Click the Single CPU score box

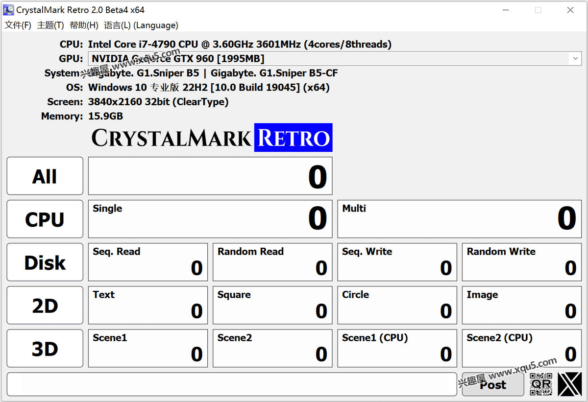coord(210,219)
